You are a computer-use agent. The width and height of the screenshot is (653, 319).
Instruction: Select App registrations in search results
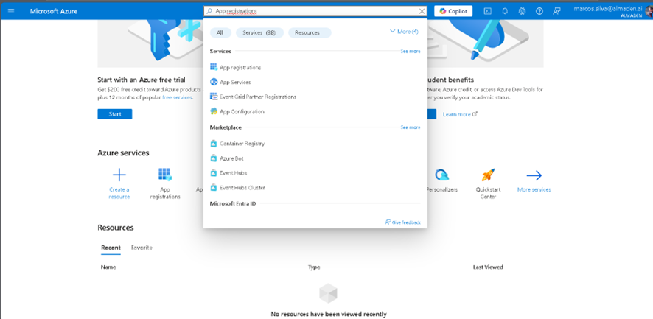click(x=240, y=67)
